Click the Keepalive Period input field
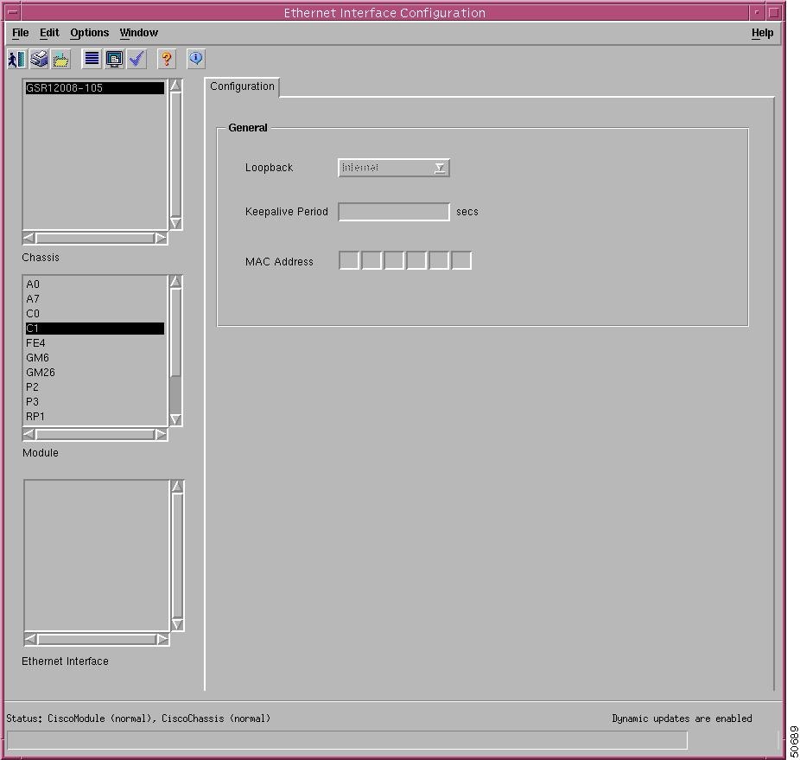This screenshot has height=760, width=800. (x=393, y=212)
